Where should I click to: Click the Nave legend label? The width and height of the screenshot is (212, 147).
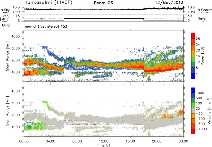tap(202, 18)
